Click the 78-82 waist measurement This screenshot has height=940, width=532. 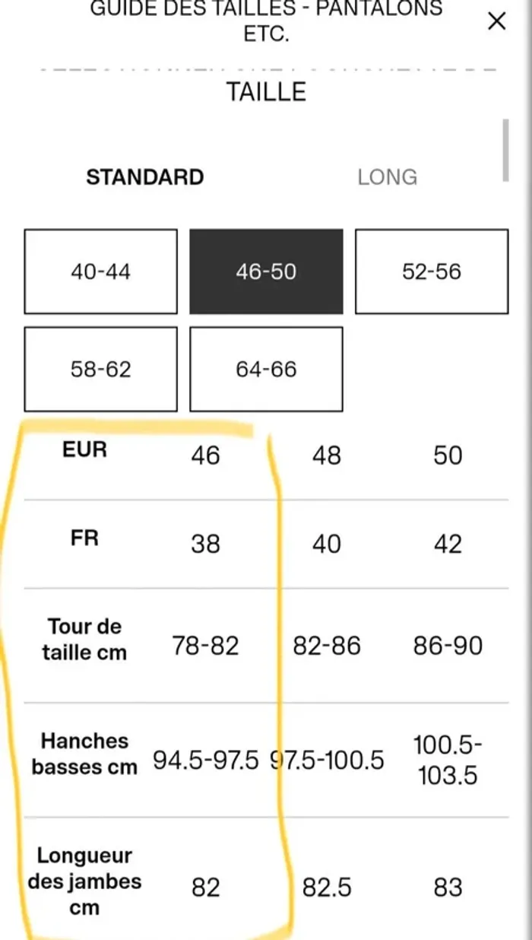point(205,646)
